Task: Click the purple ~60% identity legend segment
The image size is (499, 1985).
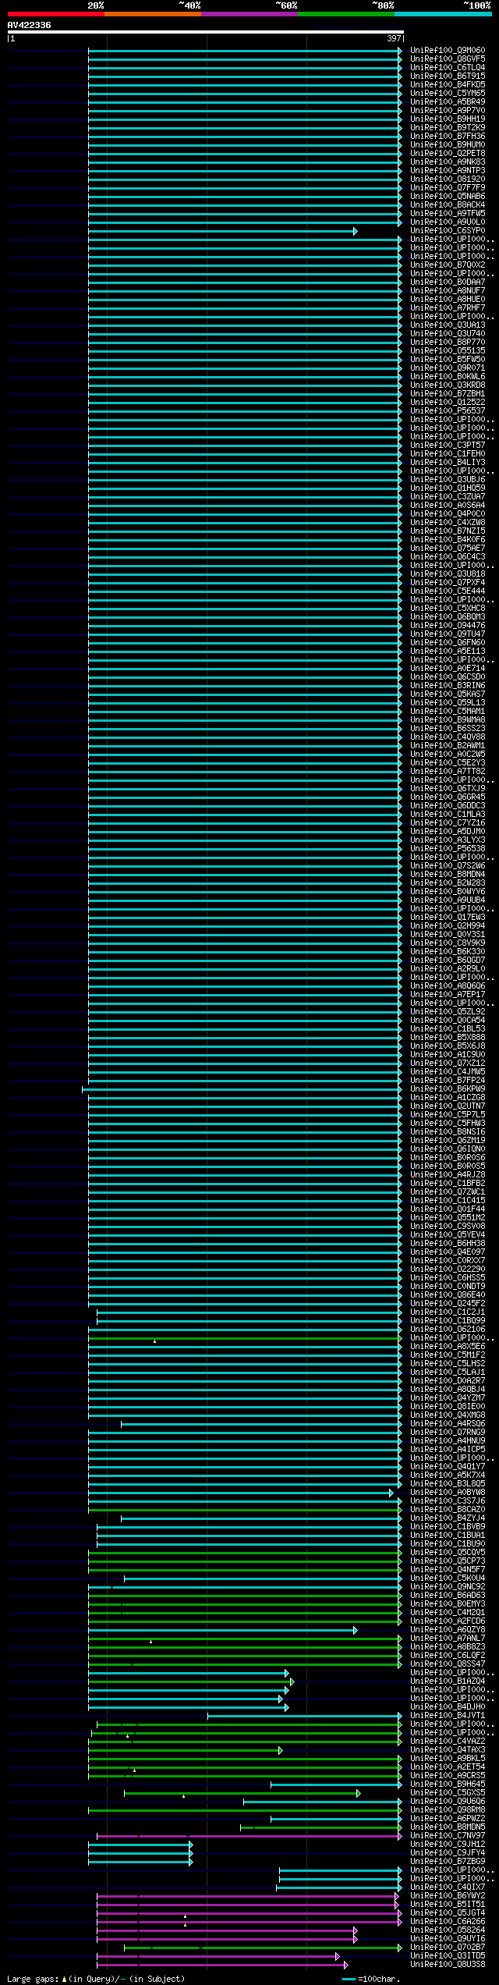Action: click(249, 14)
